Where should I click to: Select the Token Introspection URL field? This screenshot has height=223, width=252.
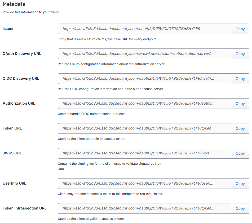tap(144, 208)
